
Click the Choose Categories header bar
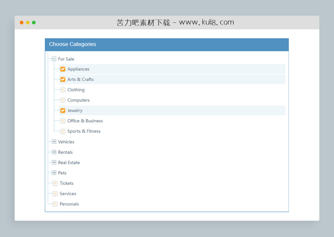167,44
